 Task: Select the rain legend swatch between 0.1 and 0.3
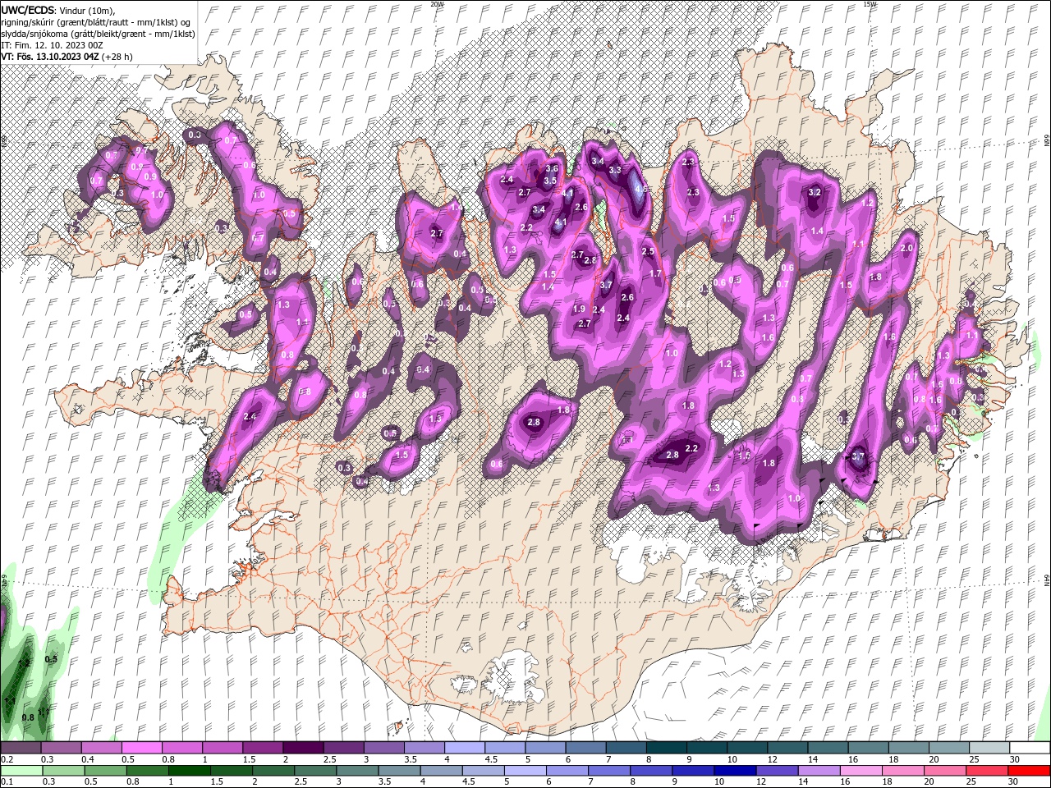(22, 771)
